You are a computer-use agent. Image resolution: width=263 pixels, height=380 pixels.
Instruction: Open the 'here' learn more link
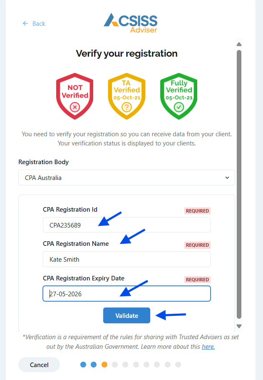coord(208,347)
